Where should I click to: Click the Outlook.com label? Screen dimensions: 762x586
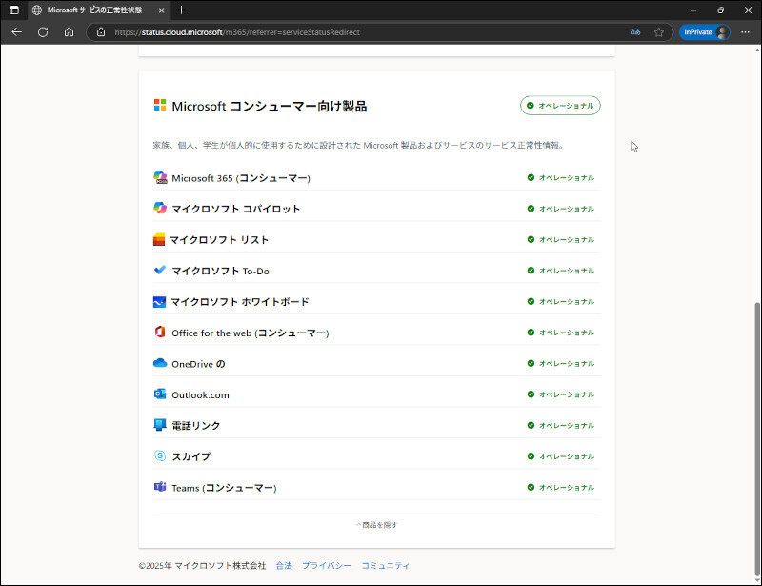pos(200,394)
